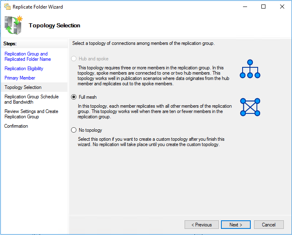Click Replication Group Schedule and Bandwidth step
Viewport: 292px width, 235px height.
pyautogui.click(x=31, y=99)
